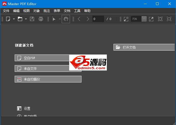Image resolution: width=176 pixels, height=125 pixels.
Task: Activate the Hand tool
Action: [66, 19]
